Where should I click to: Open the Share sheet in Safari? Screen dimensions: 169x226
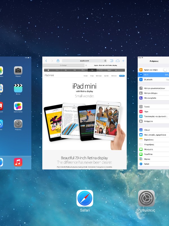point(58,61)
